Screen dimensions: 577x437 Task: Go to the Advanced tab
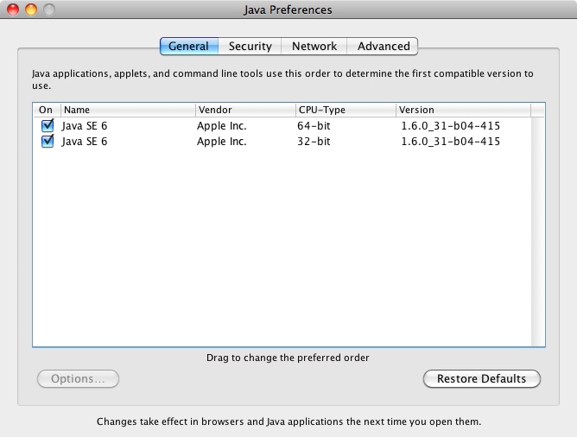point(383,47)
